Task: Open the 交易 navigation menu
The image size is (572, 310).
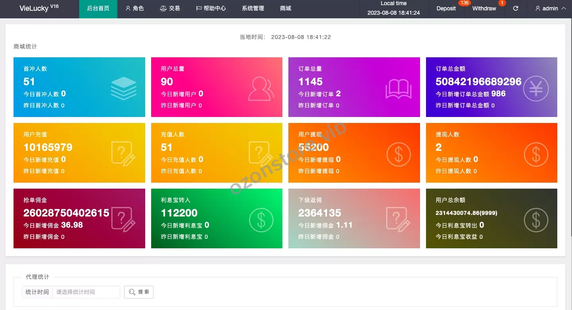Action: pos(170,8)
